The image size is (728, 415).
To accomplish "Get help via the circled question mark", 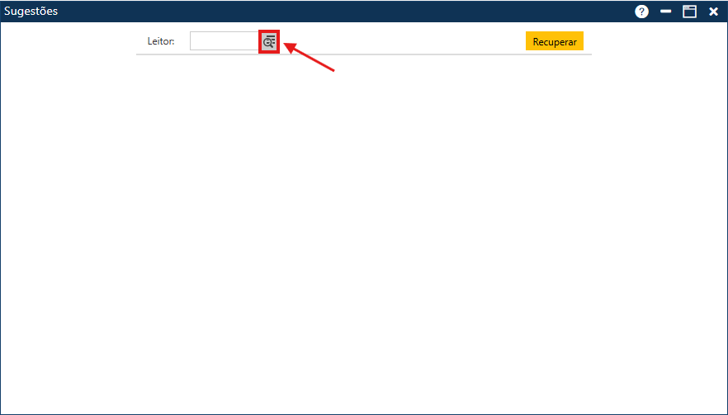I will pyautogui.click(x=641, y=12).
